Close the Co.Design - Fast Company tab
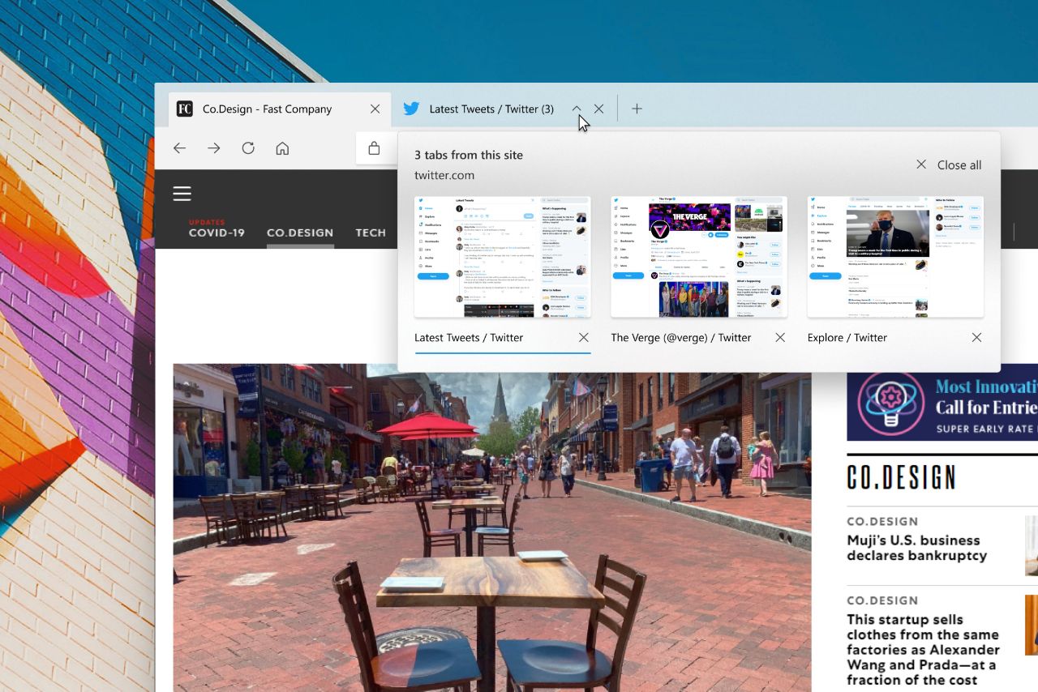The image size is (1038, 692). [375, 109]
